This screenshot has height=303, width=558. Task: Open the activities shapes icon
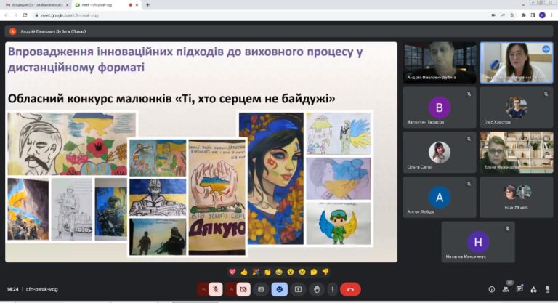click(533, 289)
